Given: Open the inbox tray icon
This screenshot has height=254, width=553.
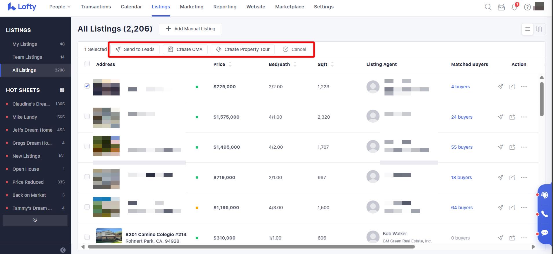Looking at the screenshot, I should click(x=501, y=7).
